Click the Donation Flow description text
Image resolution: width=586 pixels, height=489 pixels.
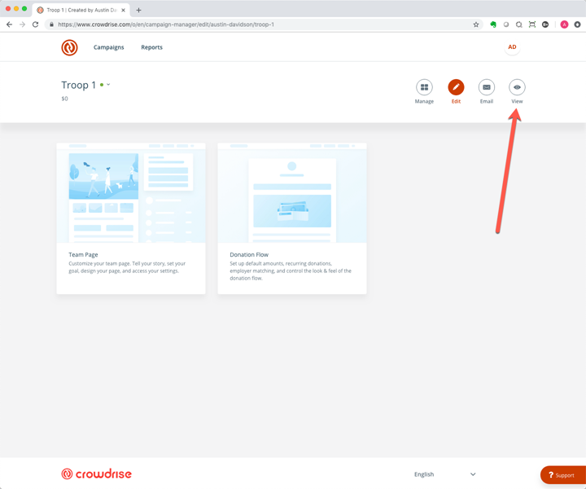pos(291,271)
